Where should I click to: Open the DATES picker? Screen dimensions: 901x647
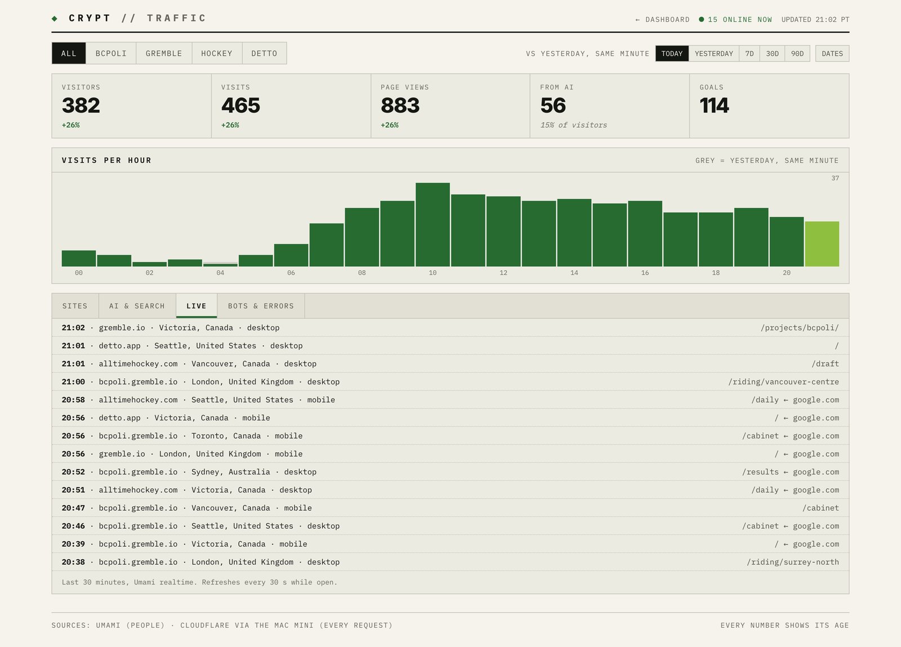tap(832, 53)
